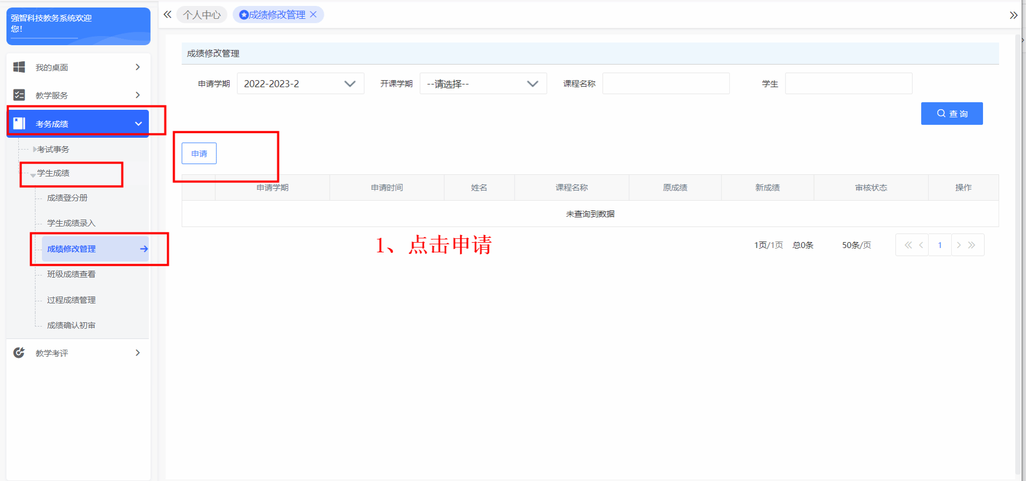Expand the 考试事务 tree node
1026x481 pixels.
click(35, 150)
